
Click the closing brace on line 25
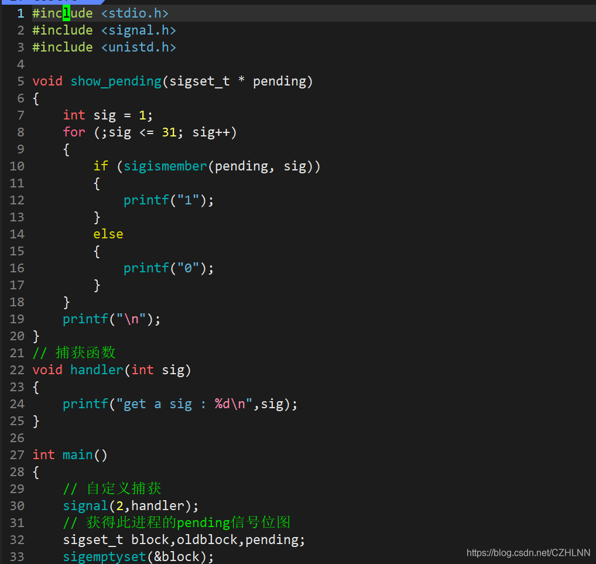tap(36, 421)
